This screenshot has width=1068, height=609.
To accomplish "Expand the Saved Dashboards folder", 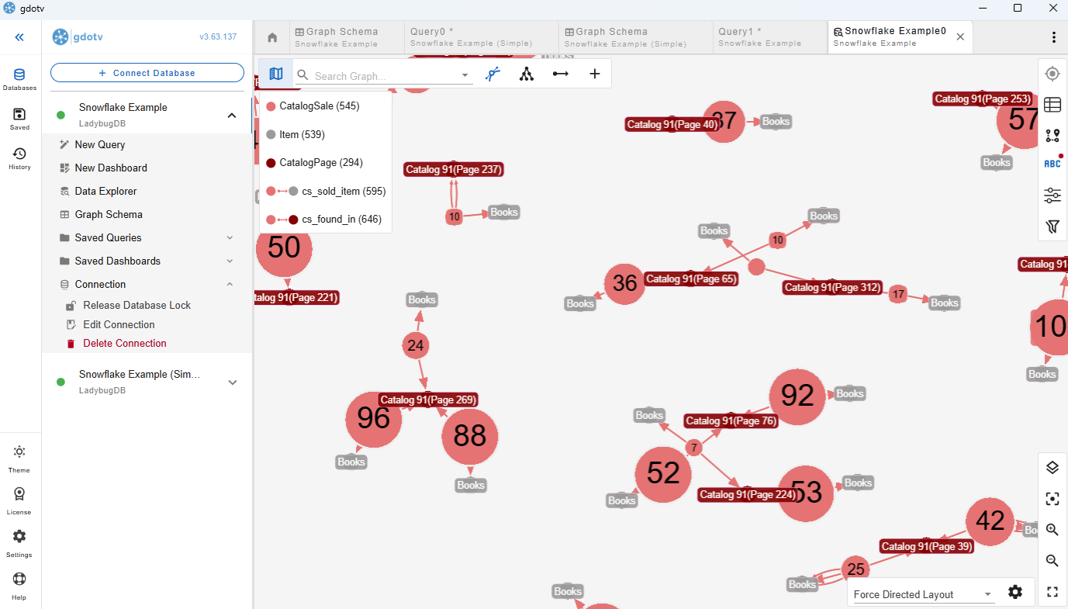I will (230, 261).
